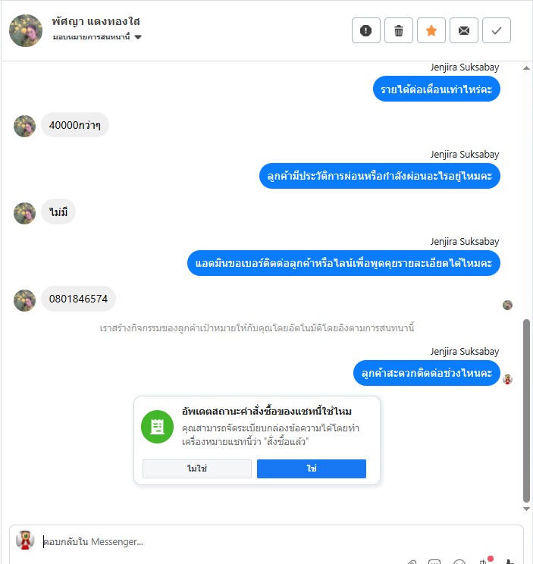The image size is (533, 564).
Task: Click the ใช่ button in order prompt
Action: point(312,468)
